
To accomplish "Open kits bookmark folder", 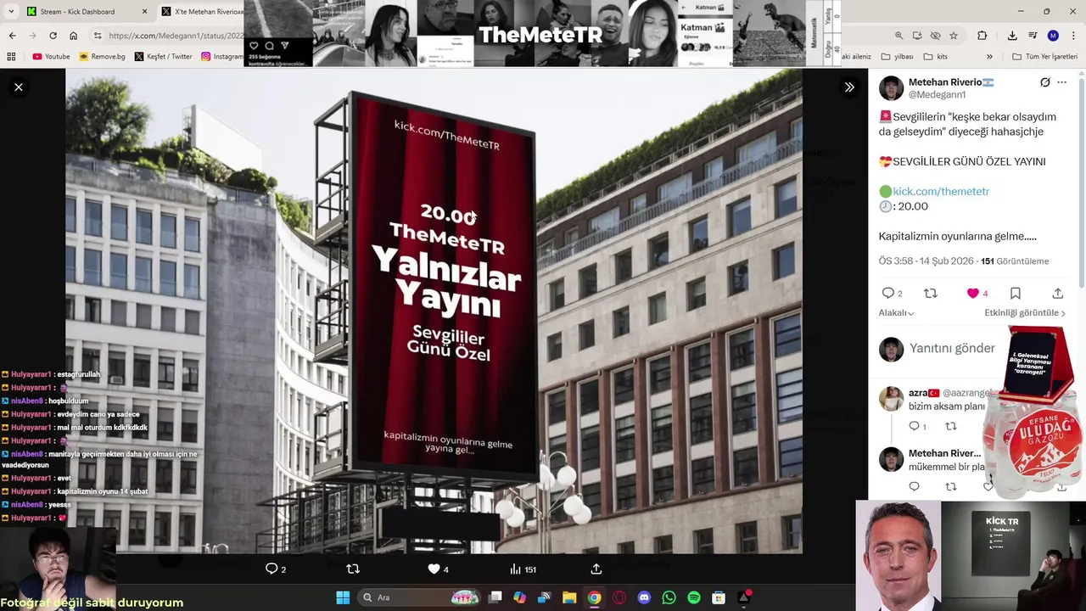I will click(935, 57).
